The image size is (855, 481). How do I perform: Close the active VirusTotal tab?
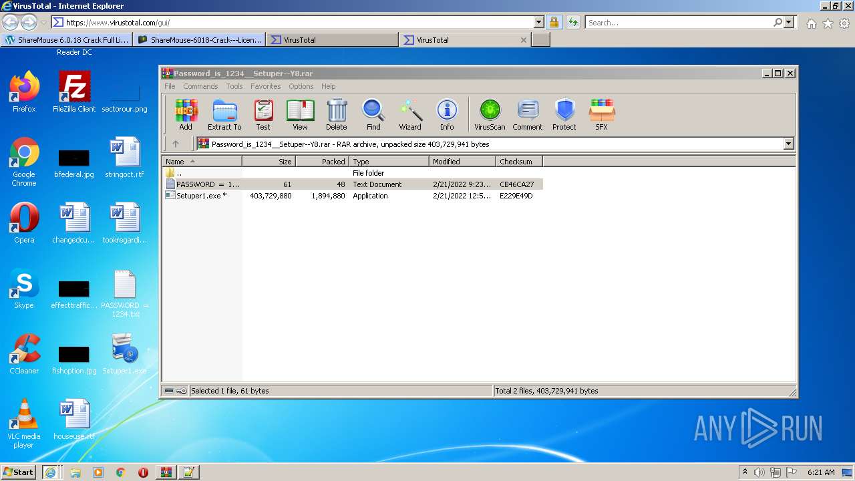point(524,40)
